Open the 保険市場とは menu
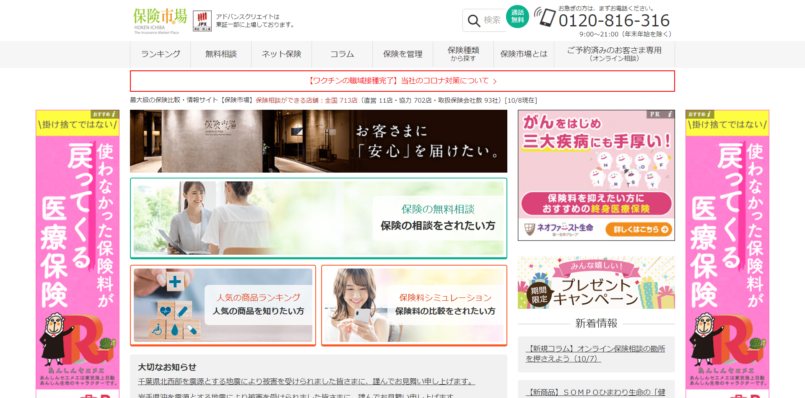Image resolution: width=805 pixels, height=398 pixels. [x=524, y=54]
